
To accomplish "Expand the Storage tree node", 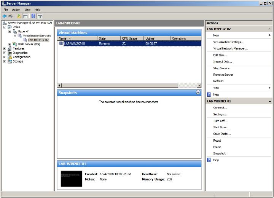I will pyautogui.click(x=5, y=61).
